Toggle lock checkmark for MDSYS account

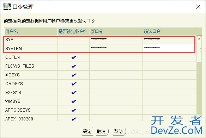74,75
